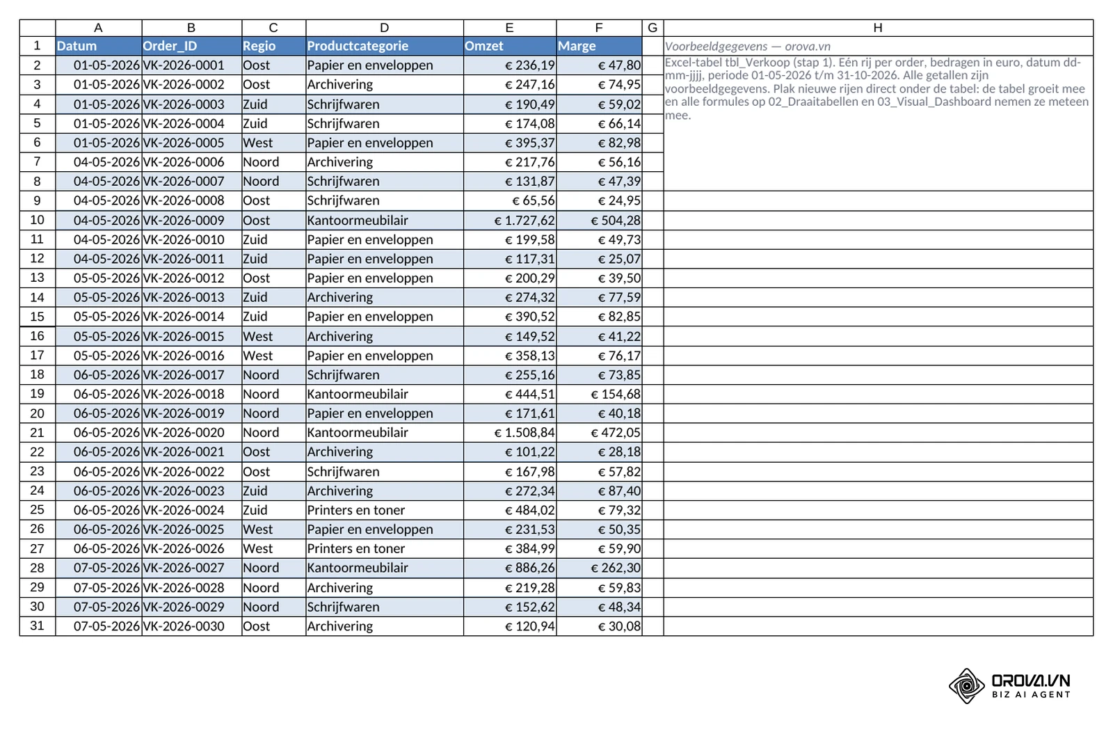Image resolution: width=1113 pixels, height=732 pixels.
Task: Select the omzet value € 236,19
Action: [x=510, y=65]
